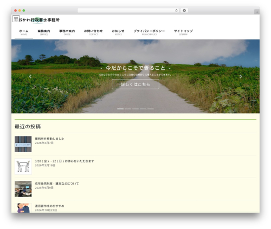Click thumbnail of 事務所を移動しました post
The image size is (271, 229).
tap(23, 144)
